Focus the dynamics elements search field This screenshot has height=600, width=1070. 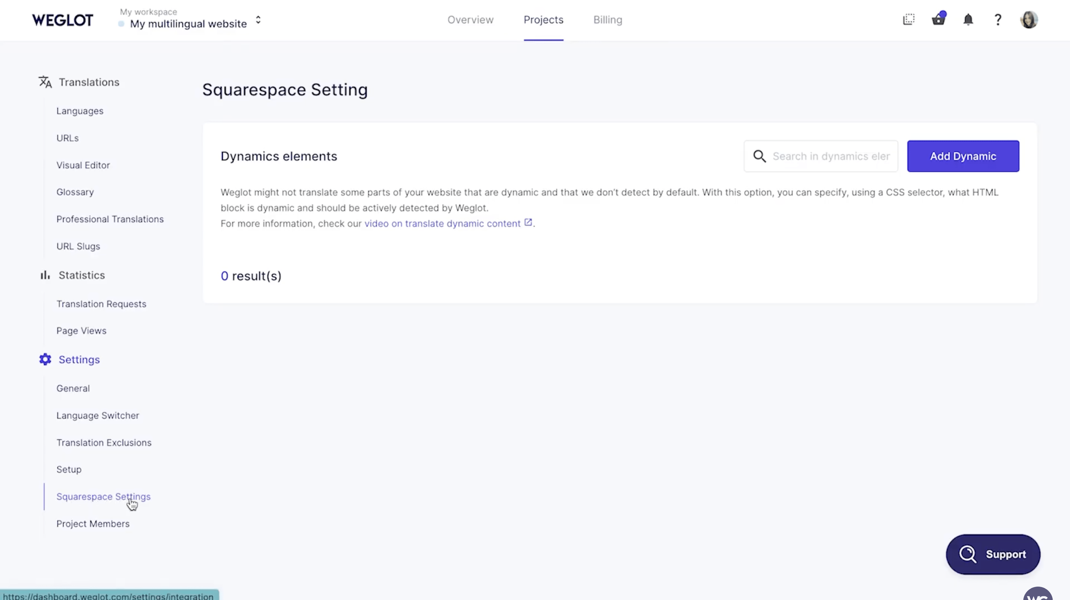[x=821, y=156]
